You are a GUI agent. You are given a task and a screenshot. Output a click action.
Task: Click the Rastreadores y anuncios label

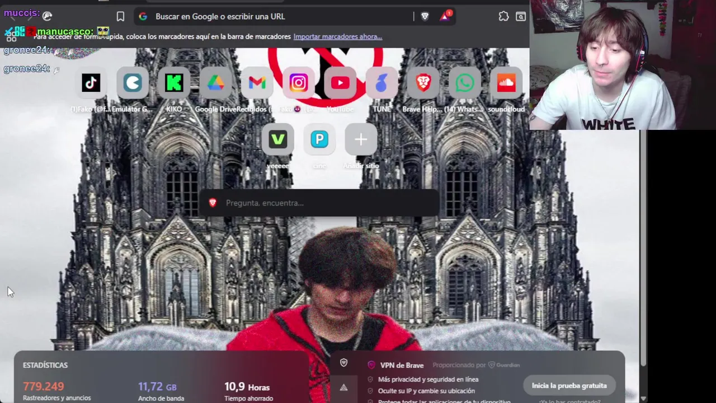point(56,398)
